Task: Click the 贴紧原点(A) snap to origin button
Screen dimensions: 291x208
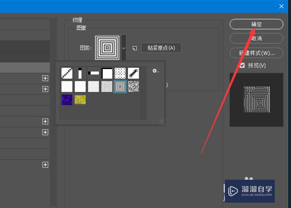Action: [161, 48]
